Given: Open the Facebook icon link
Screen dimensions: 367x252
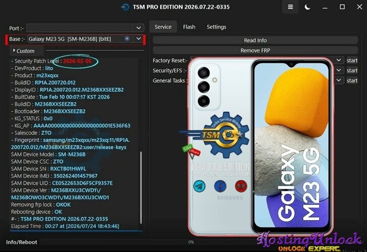Looking at the screenshot, I should point(220,186).
